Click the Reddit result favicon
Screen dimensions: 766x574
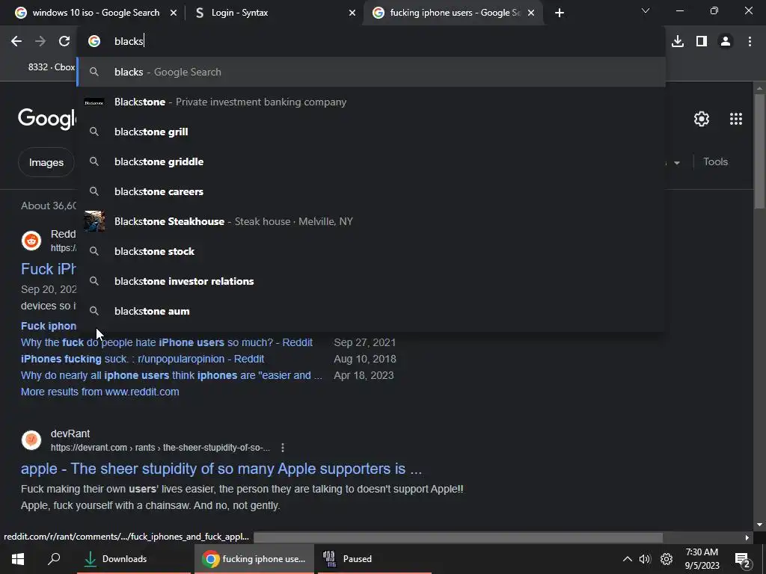[x=31, y=241]
